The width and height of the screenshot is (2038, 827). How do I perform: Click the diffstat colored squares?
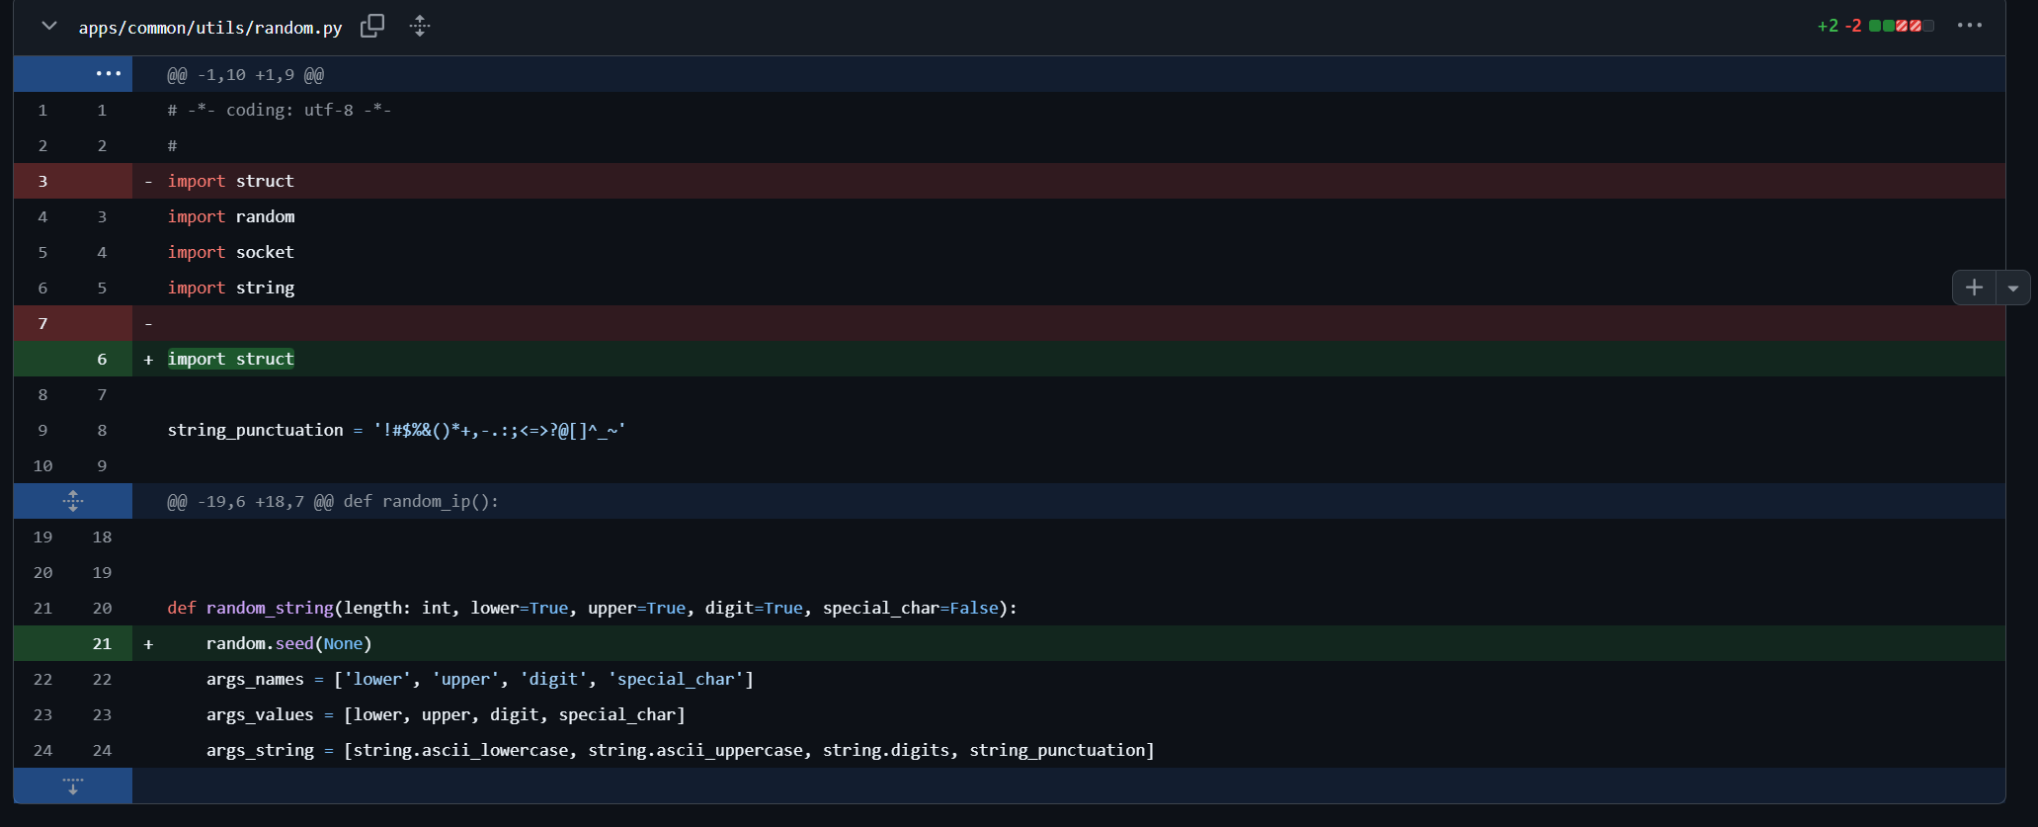pyautogui.click(x=1901, y=26)
